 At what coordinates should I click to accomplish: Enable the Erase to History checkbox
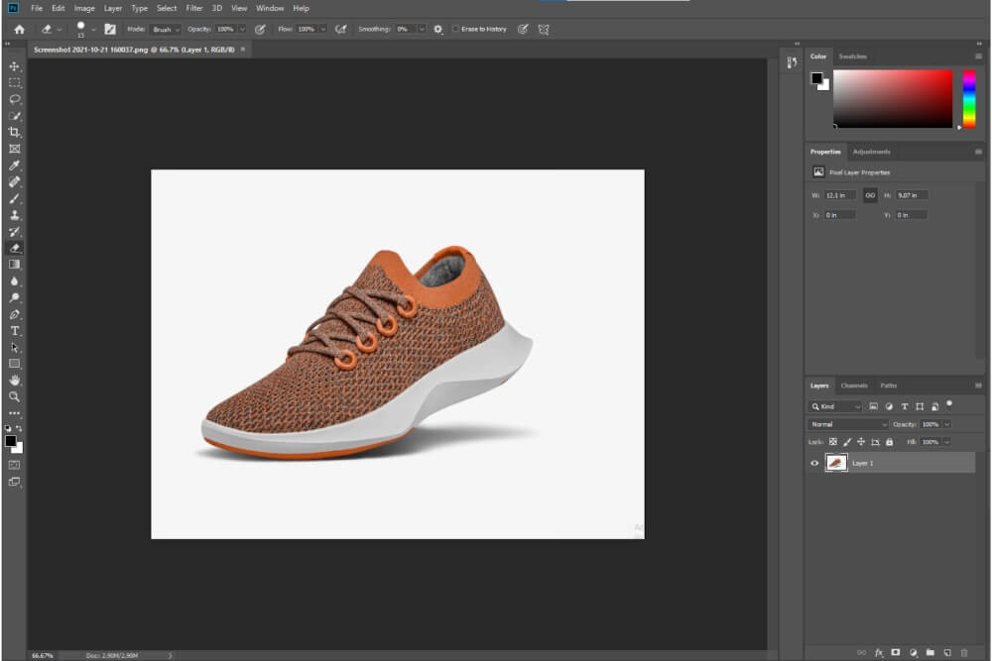point(455,30)
